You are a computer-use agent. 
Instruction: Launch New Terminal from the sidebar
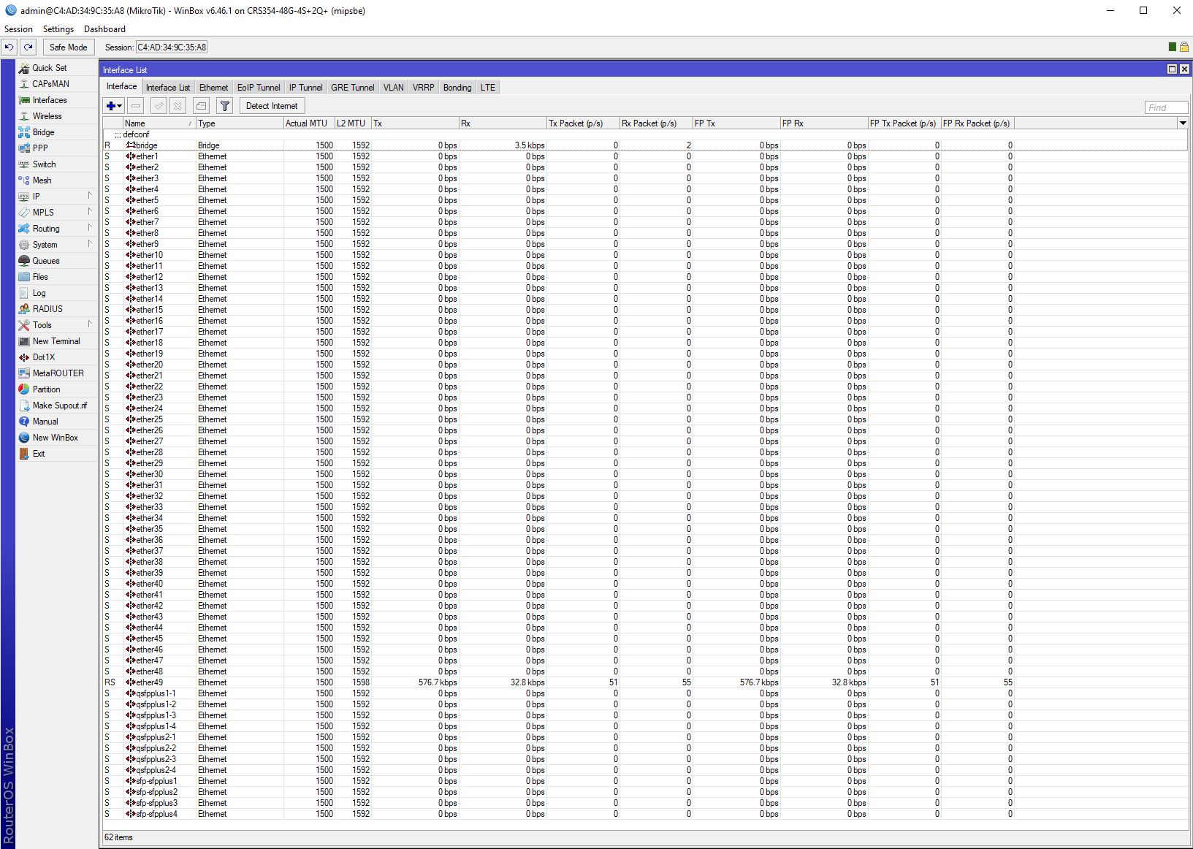click(57, 341)
